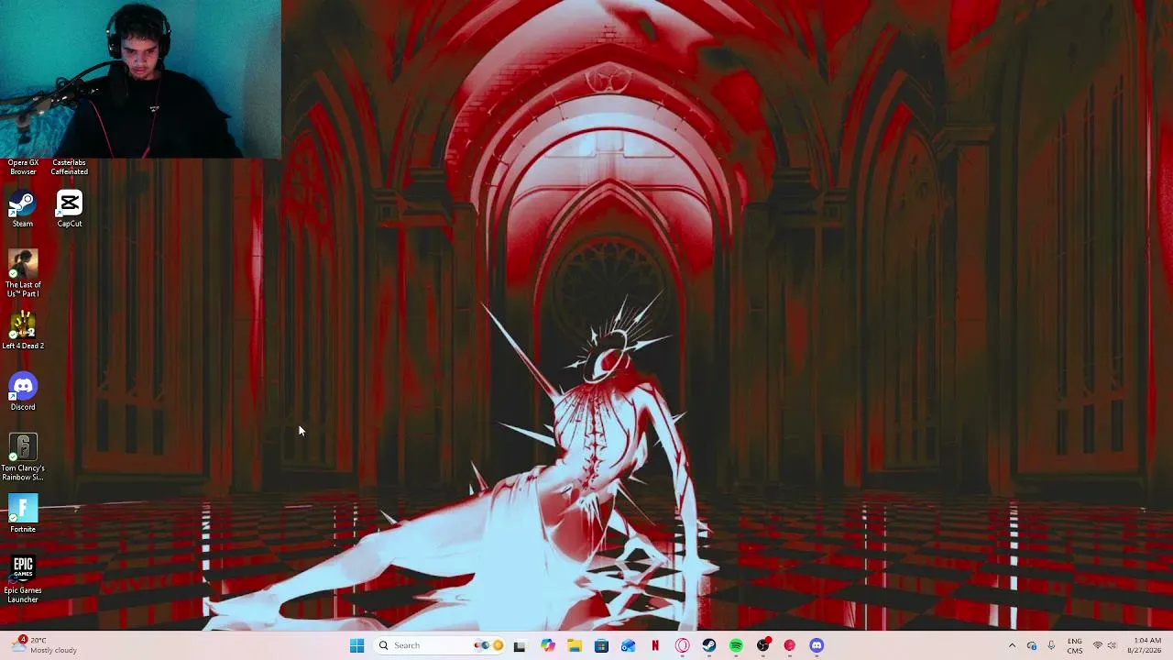Switch to OBS Studio on the taskbar
The width and height of the screenshot is (1173, 660).
coord(762,645)
